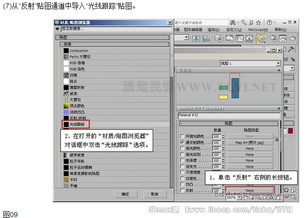The image size is (307, 218).
Task: Enable the 高光颜色 map checkbox
Action: click(x=182, y=149)
